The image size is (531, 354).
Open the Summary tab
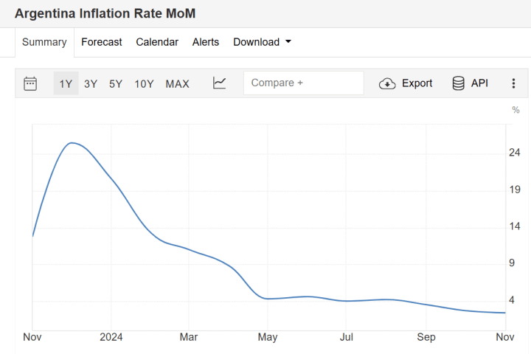[44, 42]
